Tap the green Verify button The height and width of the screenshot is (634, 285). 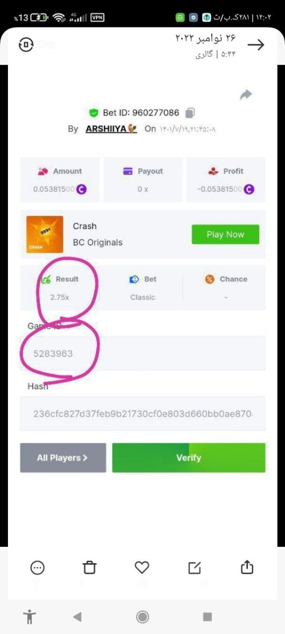189,458
